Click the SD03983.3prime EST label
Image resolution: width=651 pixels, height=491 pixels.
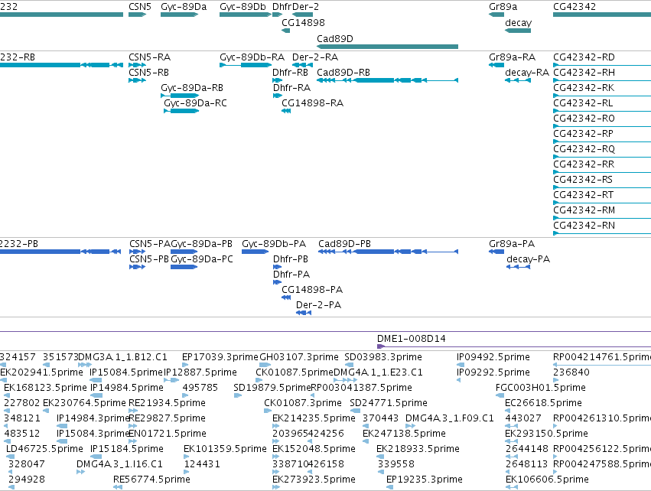coord(383,357)
